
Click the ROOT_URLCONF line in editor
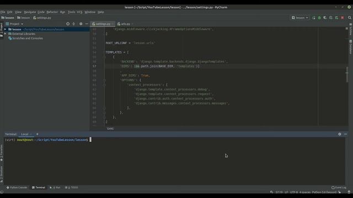(131, 43)
